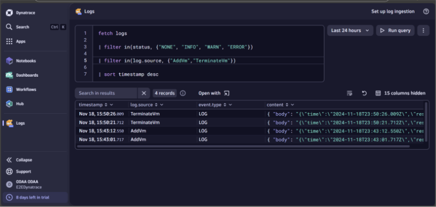Sort by content column
The image size is (436, 207).
[287, 105]
